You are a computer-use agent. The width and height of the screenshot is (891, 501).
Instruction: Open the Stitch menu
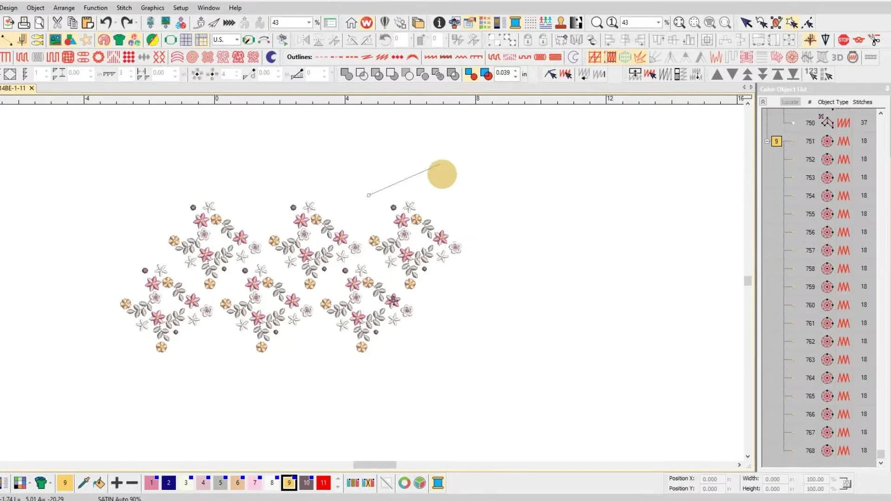click(x=124, y=8)
